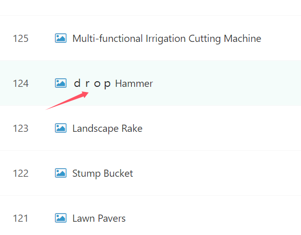Open the Stump Bucket entry title
This screenshot has width=301, height=235.
coord(103,173)
